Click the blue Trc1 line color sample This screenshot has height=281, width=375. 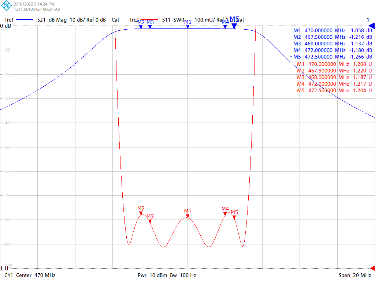tap(25, 20)
